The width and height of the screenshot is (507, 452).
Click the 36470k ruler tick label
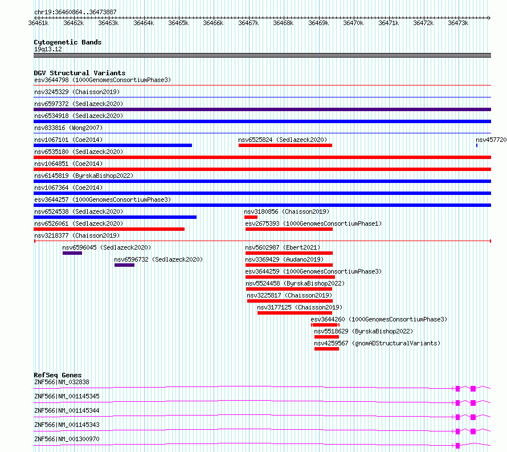(x=353, y=23)
